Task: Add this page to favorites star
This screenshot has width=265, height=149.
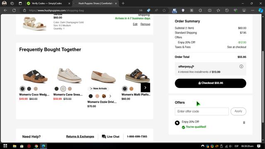Action: click(164, 10)
